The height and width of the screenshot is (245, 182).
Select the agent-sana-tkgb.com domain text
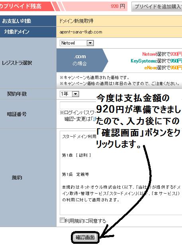(81, 32)
